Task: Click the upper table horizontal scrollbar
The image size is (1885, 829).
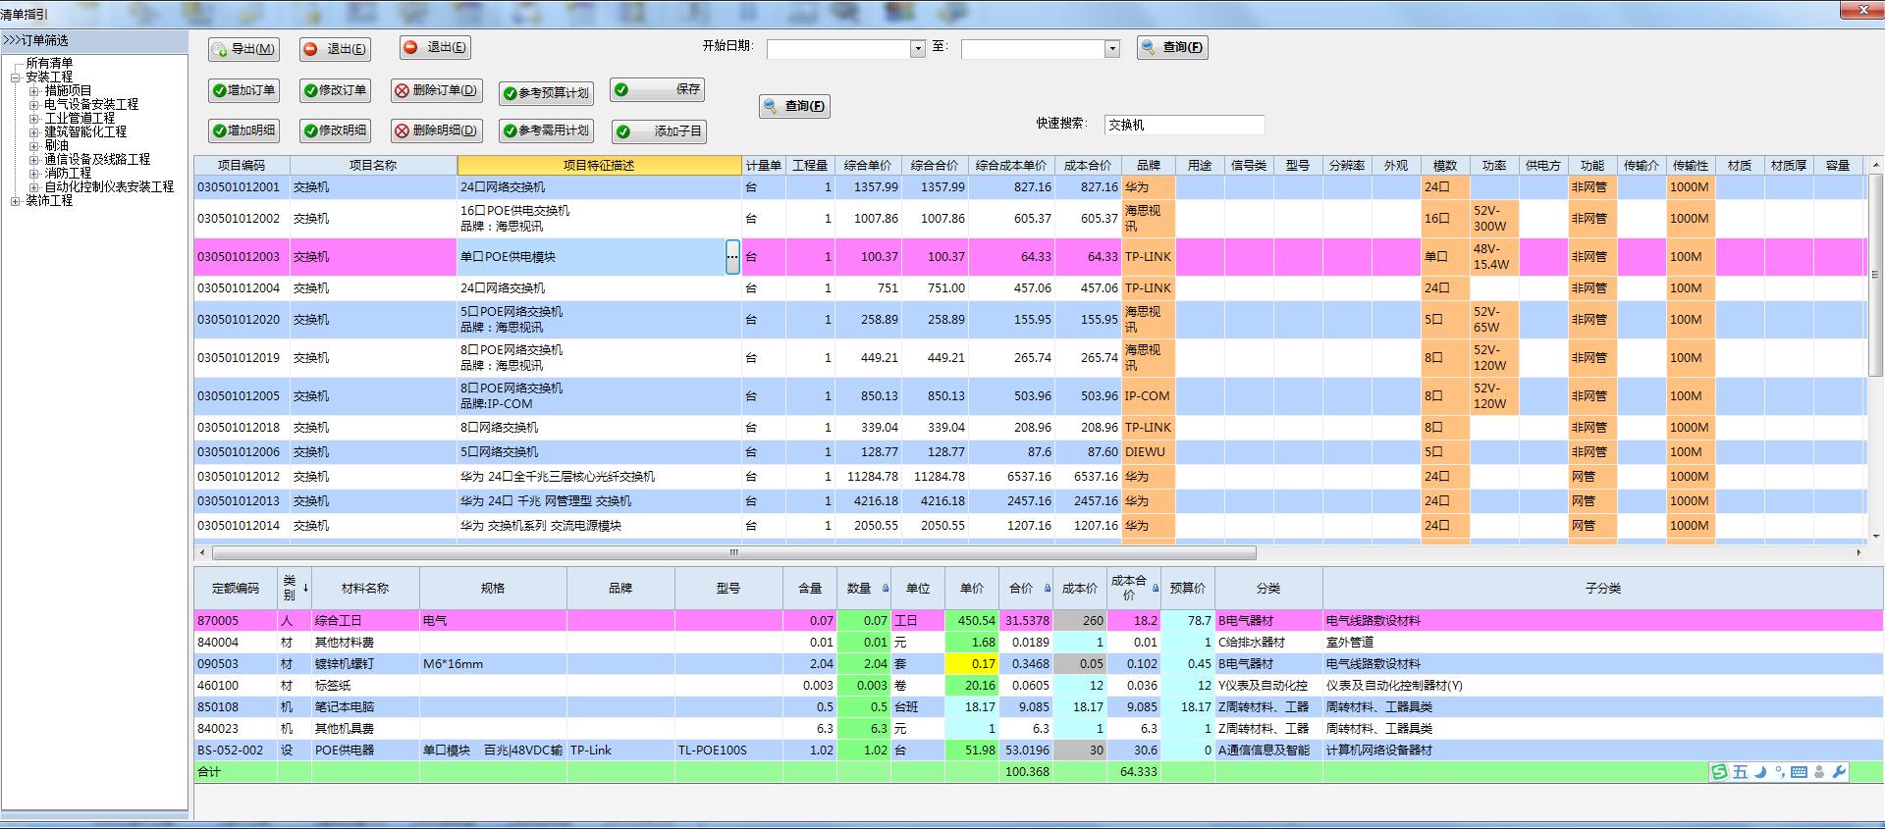Action: click(x=734, y=552)
